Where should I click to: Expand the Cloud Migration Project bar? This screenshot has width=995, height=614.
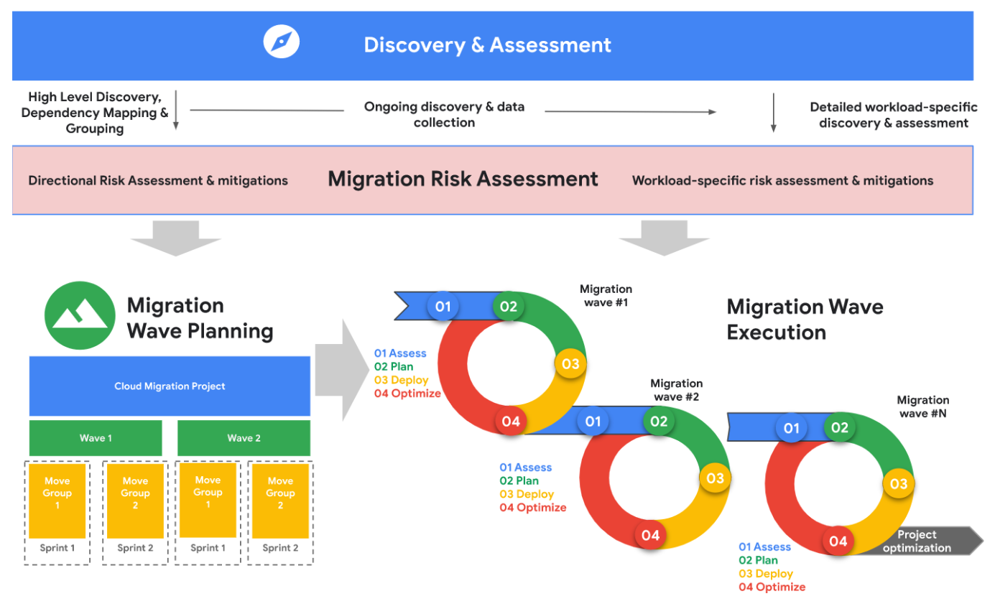(170, 386)
